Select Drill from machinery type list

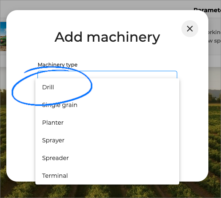click(107, 87)
